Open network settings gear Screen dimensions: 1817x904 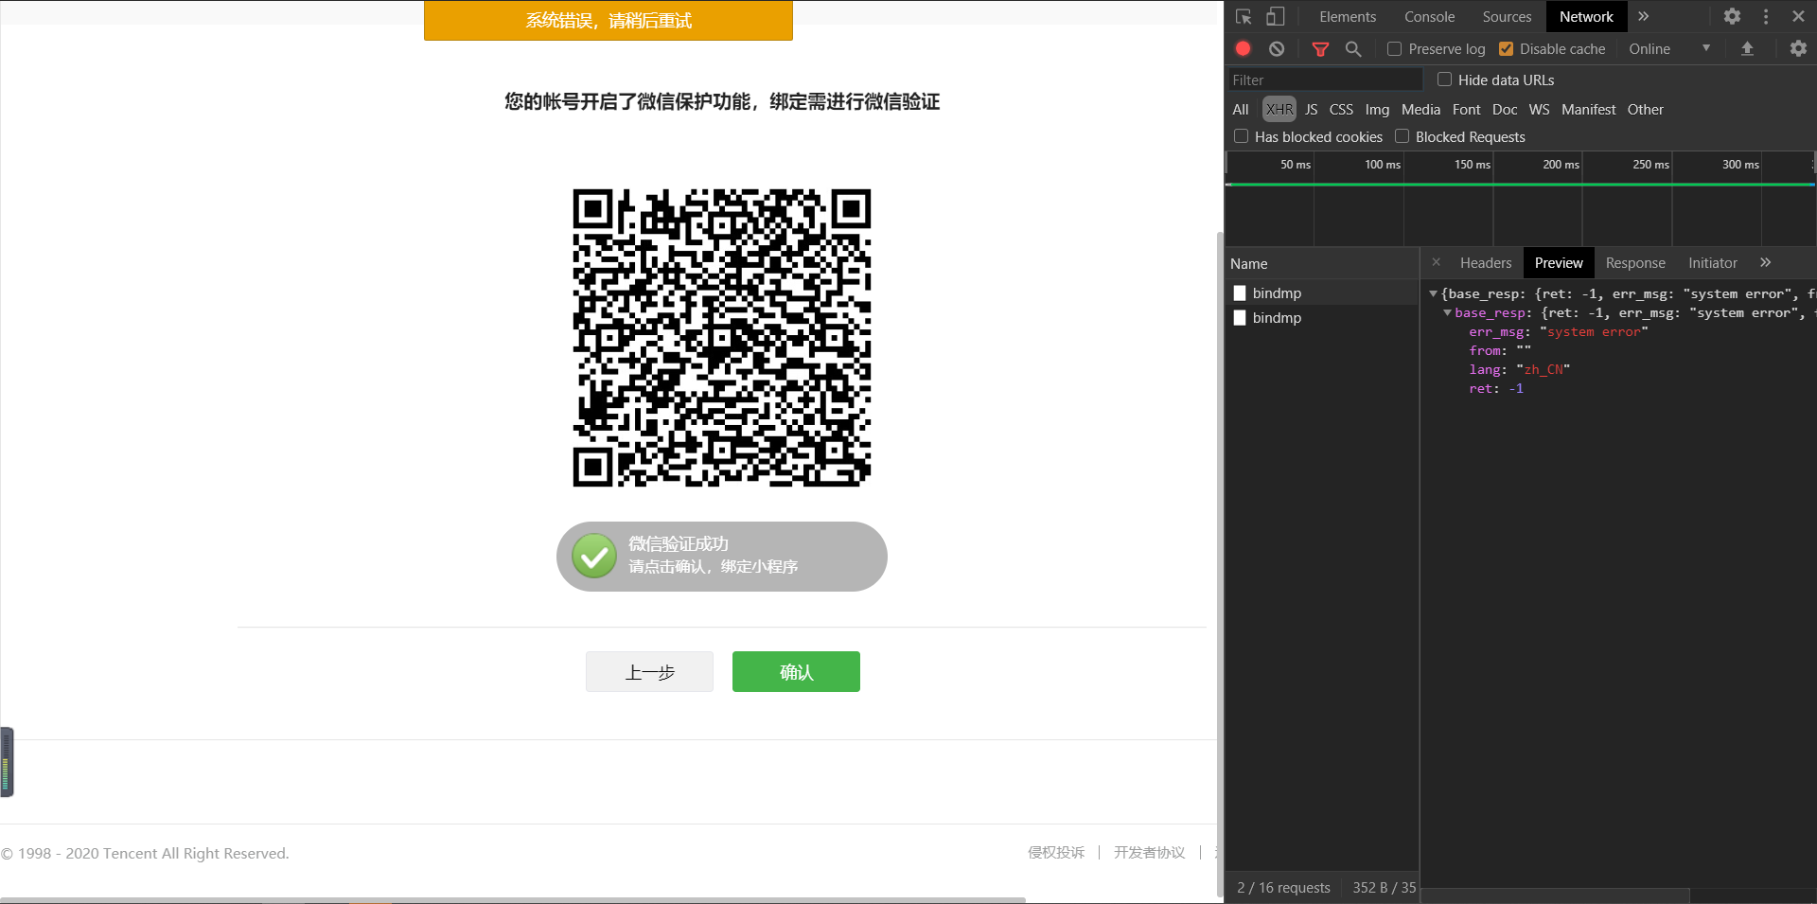(1798, 48)
